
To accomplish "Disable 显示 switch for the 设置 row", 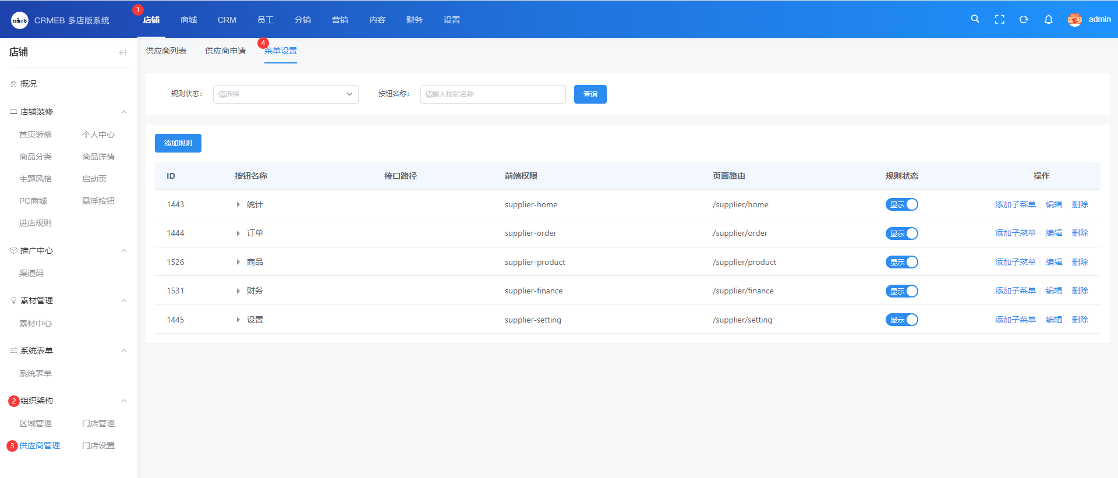I will [901, 320].
